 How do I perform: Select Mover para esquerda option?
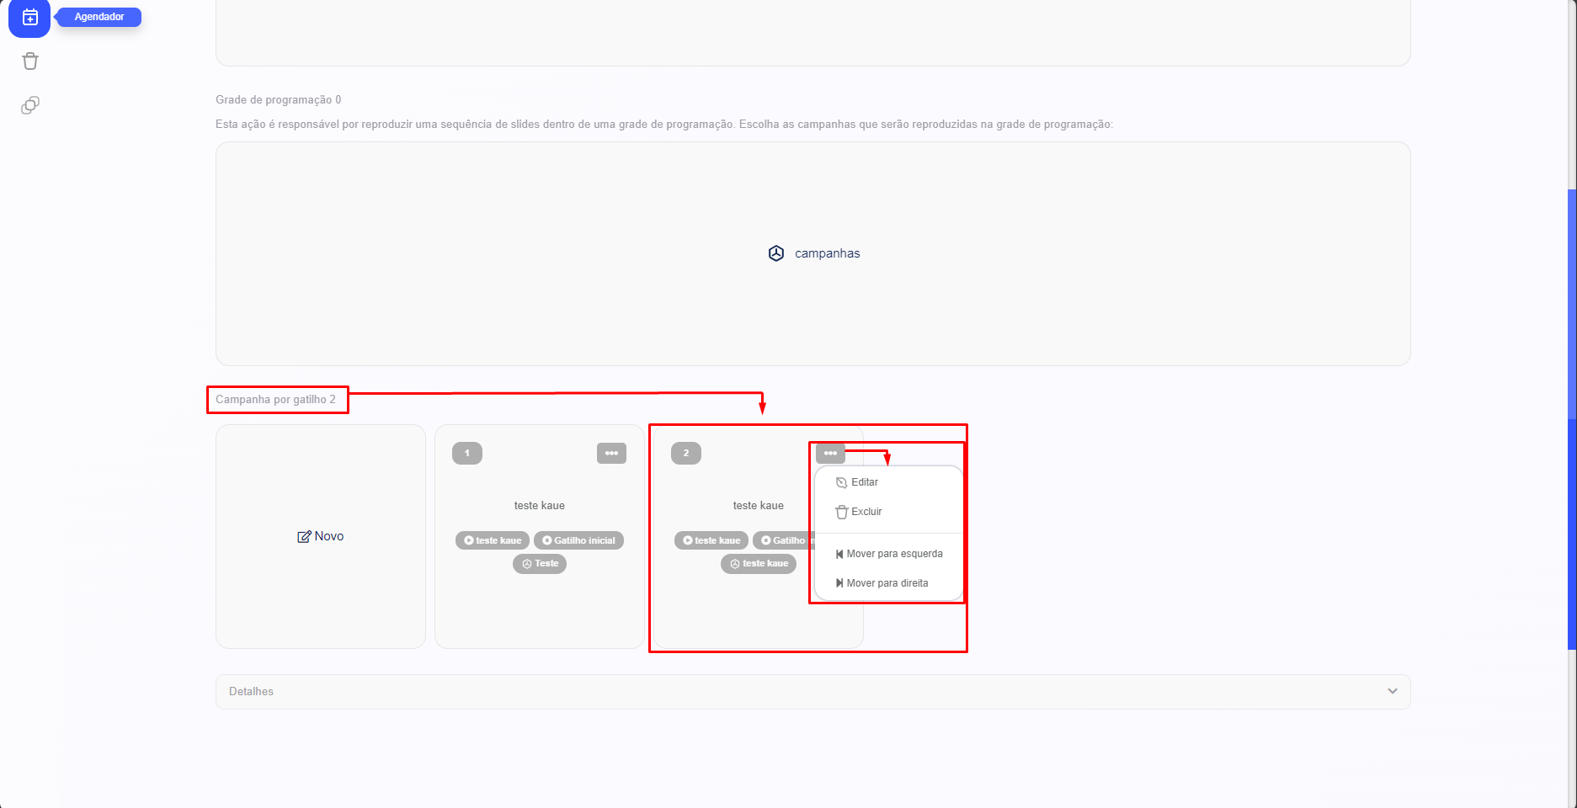click(x=894, y=554)
